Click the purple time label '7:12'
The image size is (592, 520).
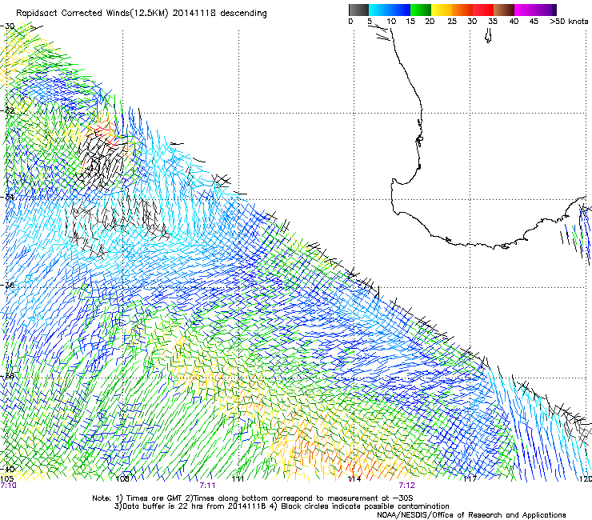pos(406,486)
